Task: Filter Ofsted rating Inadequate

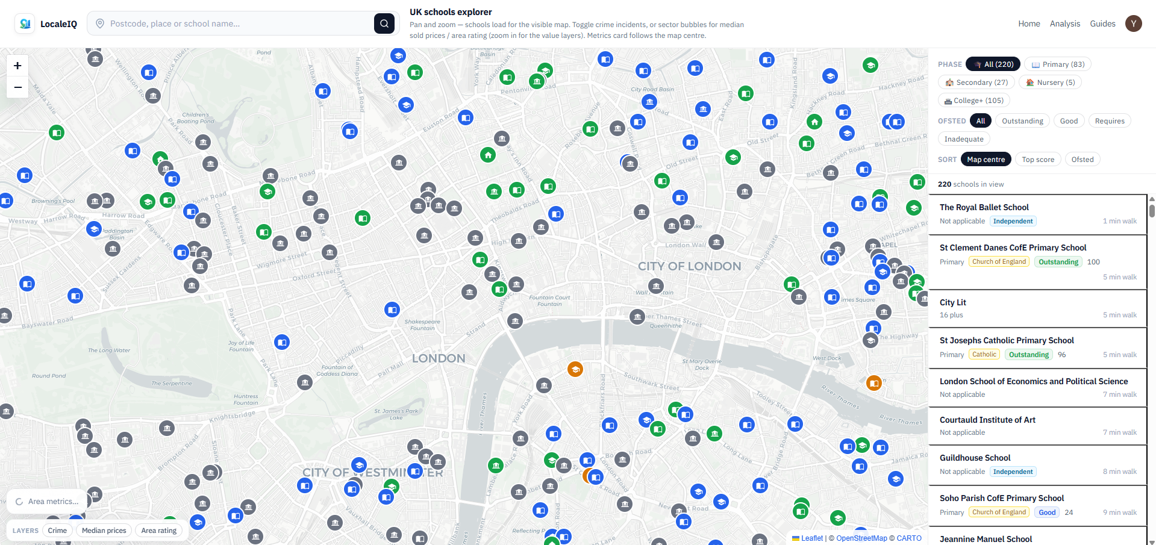Action: tap(964, 139)
